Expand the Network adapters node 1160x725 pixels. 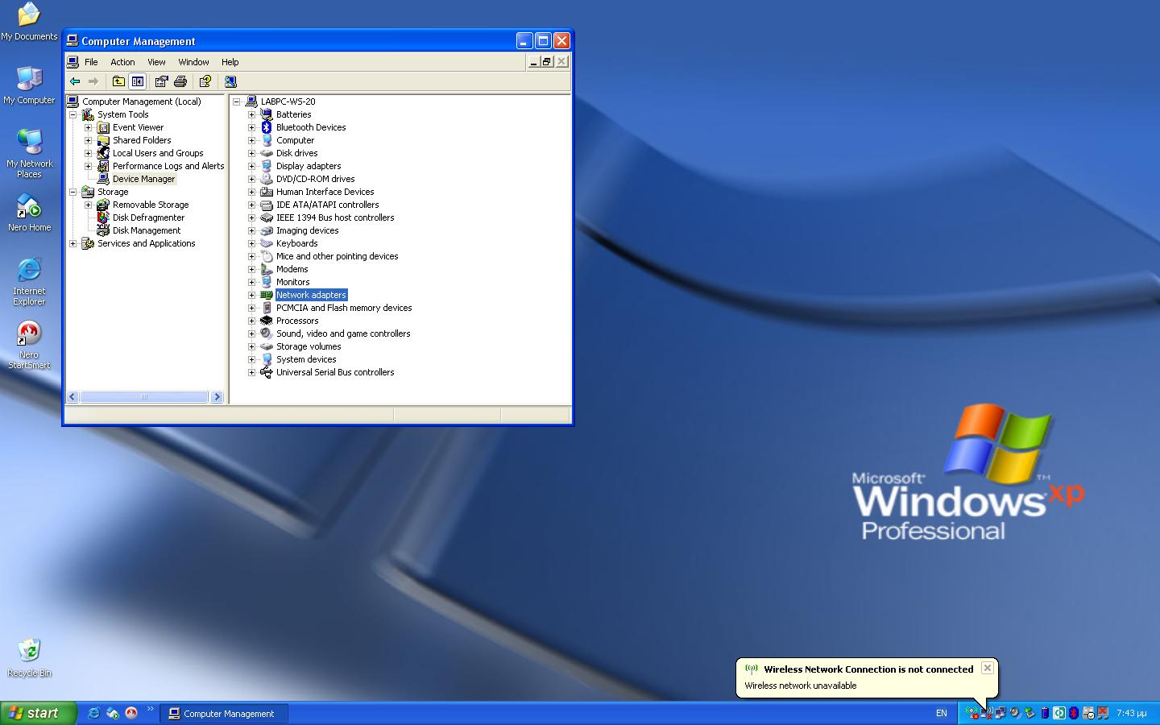pos(251,295)
